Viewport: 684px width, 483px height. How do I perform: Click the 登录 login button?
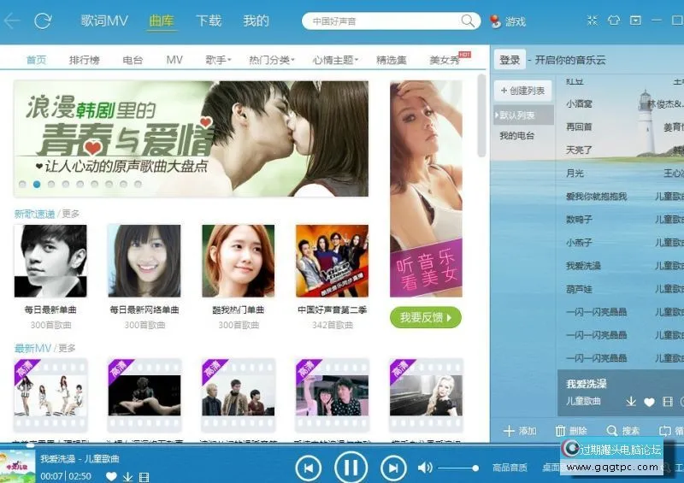pos(510,60)
